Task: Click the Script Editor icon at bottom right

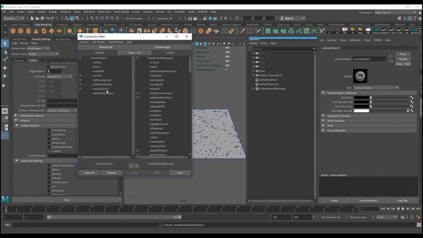Action: tap(418, 225)
